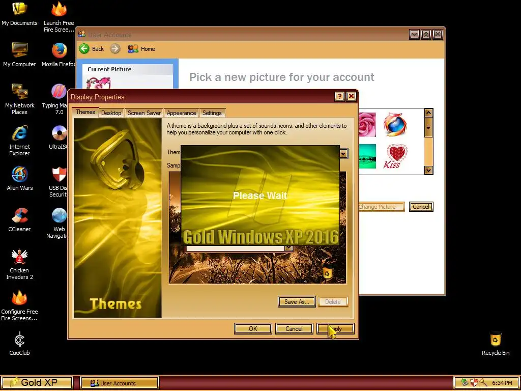Open the Appearance tab
This screenshot has width=521, height=391.
(182, 113)
